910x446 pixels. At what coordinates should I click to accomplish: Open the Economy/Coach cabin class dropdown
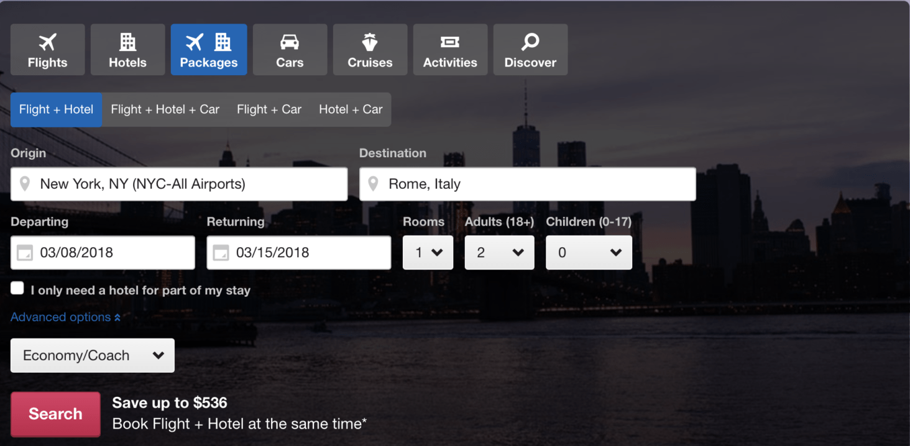click(92, 355)
